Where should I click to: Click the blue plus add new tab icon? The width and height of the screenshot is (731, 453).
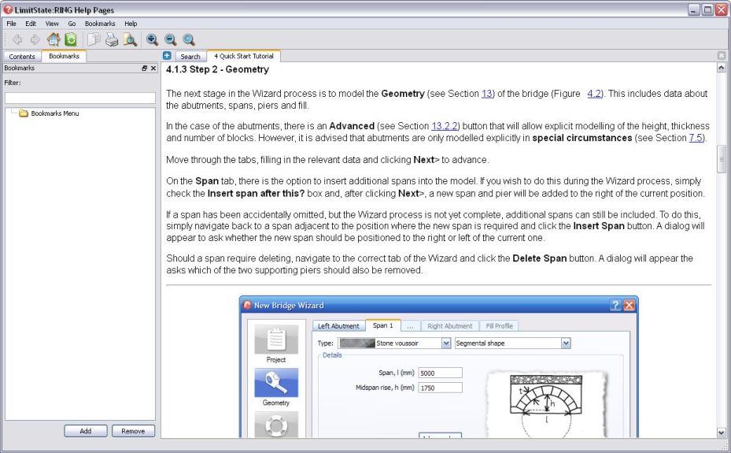[167, 55]
